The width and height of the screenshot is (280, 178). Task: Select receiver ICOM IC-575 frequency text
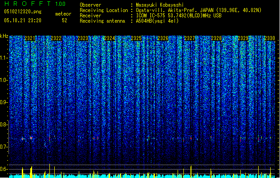pyautogui.click(x=179, y=16)
